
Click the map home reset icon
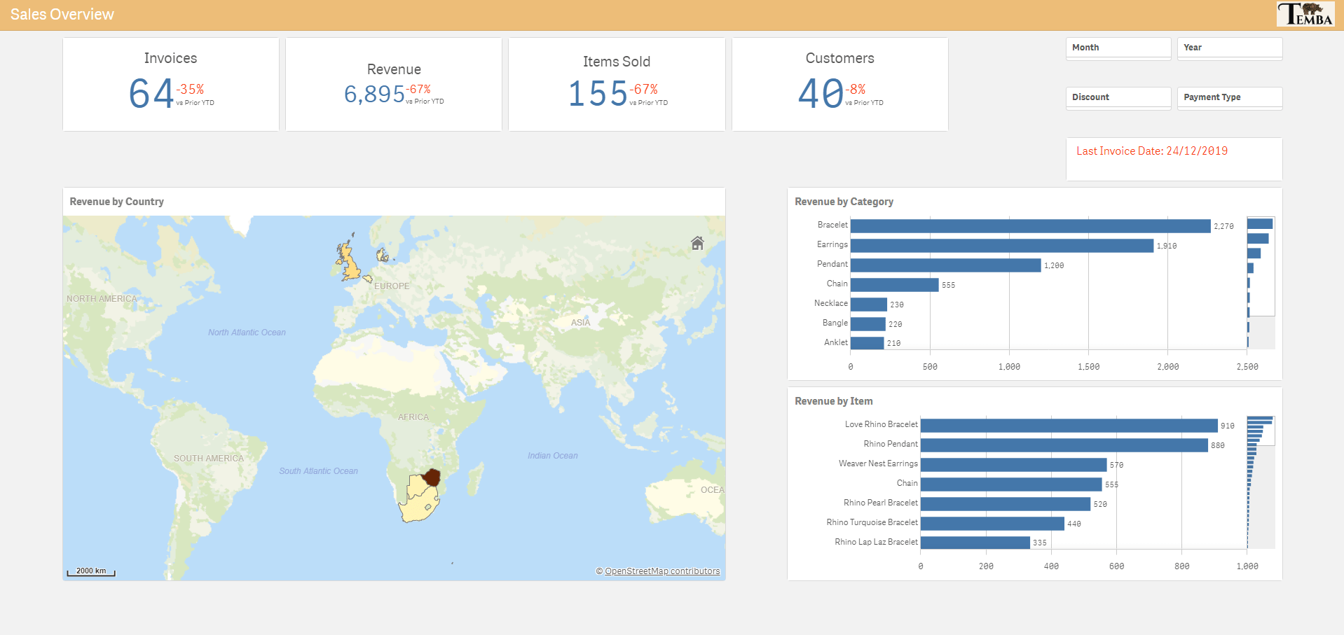(x=697, y=243)
